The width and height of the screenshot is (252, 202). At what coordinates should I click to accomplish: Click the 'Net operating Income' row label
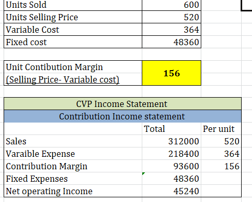tap(49, 191)
